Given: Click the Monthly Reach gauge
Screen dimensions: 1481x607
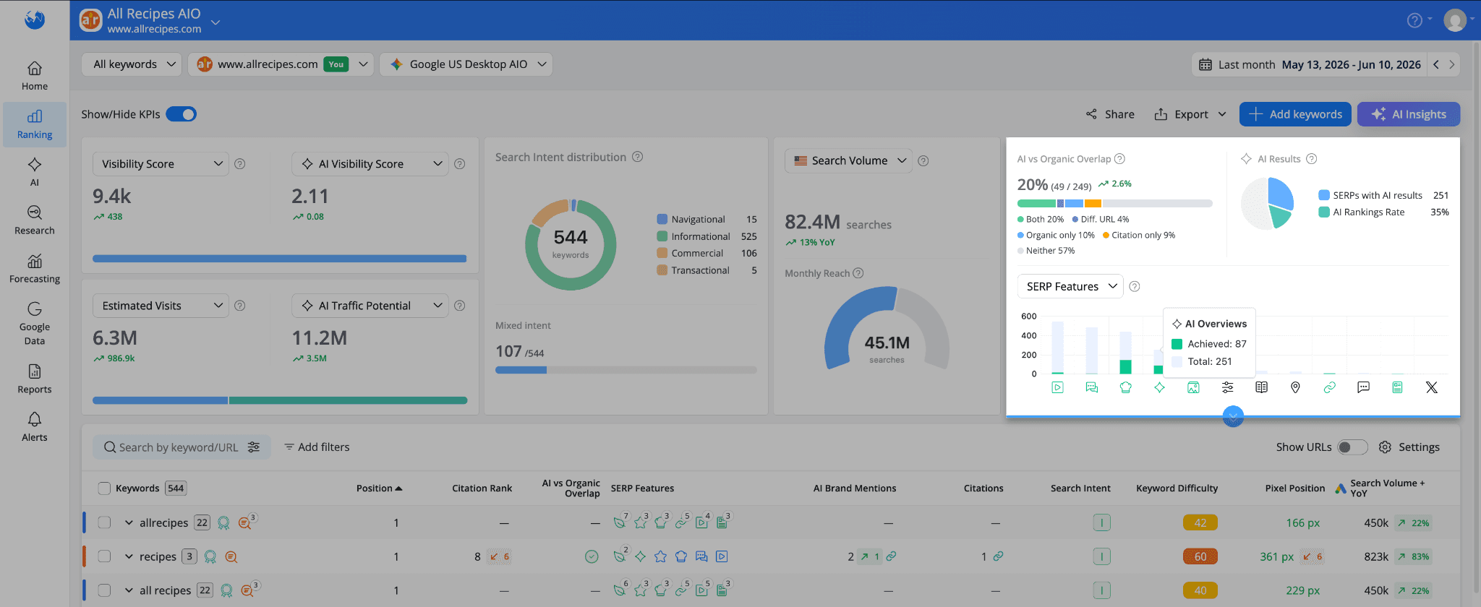Looking at the screenshot, I should click(x=887, y=329).
